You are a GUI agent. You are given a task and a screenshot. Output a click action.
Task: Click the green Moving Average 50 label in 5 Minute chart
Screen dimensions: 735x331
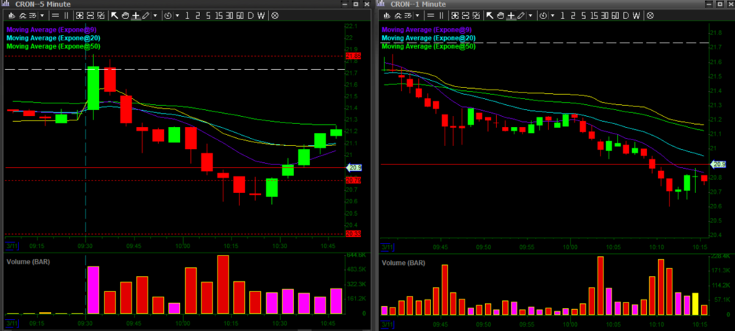coord(53,46)
